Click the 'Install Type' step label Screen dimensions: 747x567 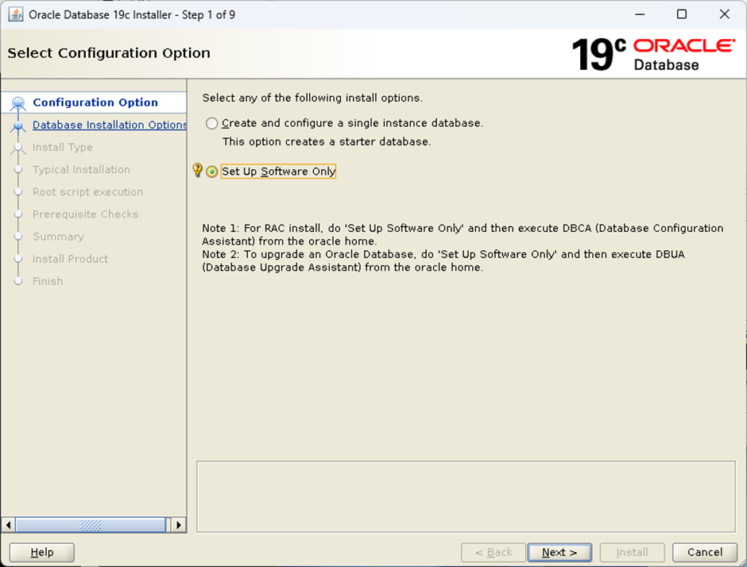[x=63, y=147]
